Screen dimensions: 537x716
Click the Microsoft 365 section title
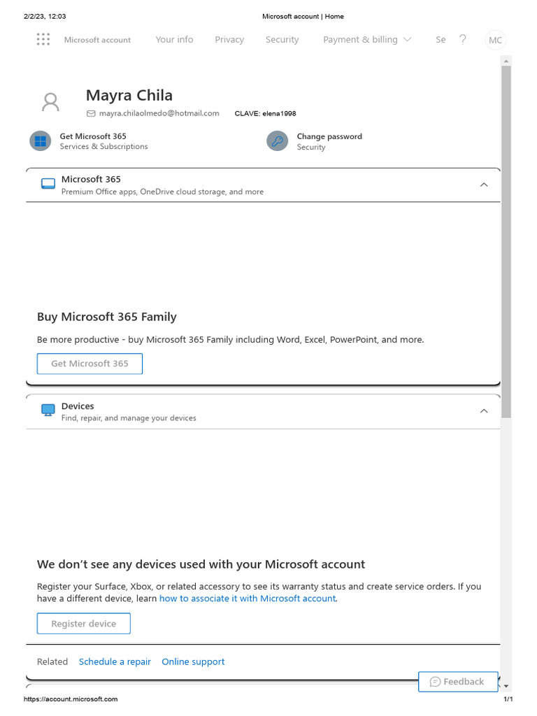91,180
